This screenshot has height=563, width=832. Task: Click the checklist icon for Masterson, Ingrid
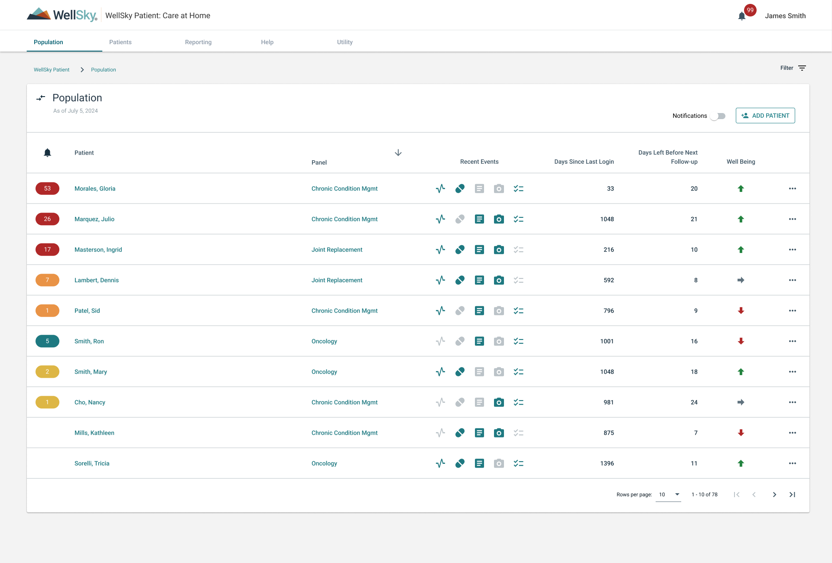(518, 249)
